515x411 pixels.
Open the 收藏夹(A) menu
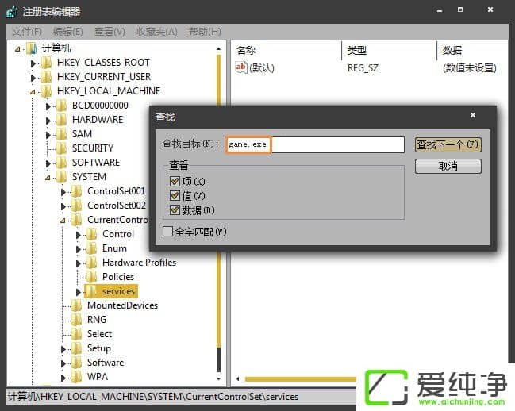(x=157, y=32)
